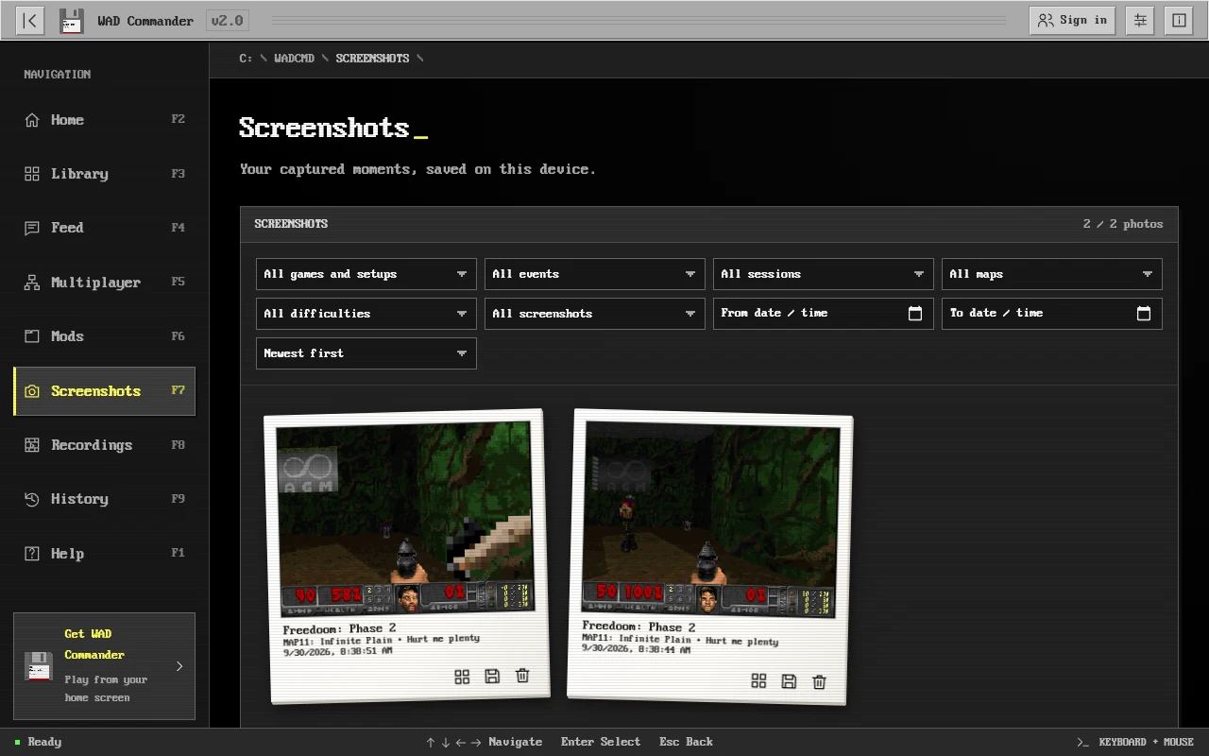Click the 2 / 2 photos counter
This screenshot has height=756, width=1209.
coord(1123,224)
